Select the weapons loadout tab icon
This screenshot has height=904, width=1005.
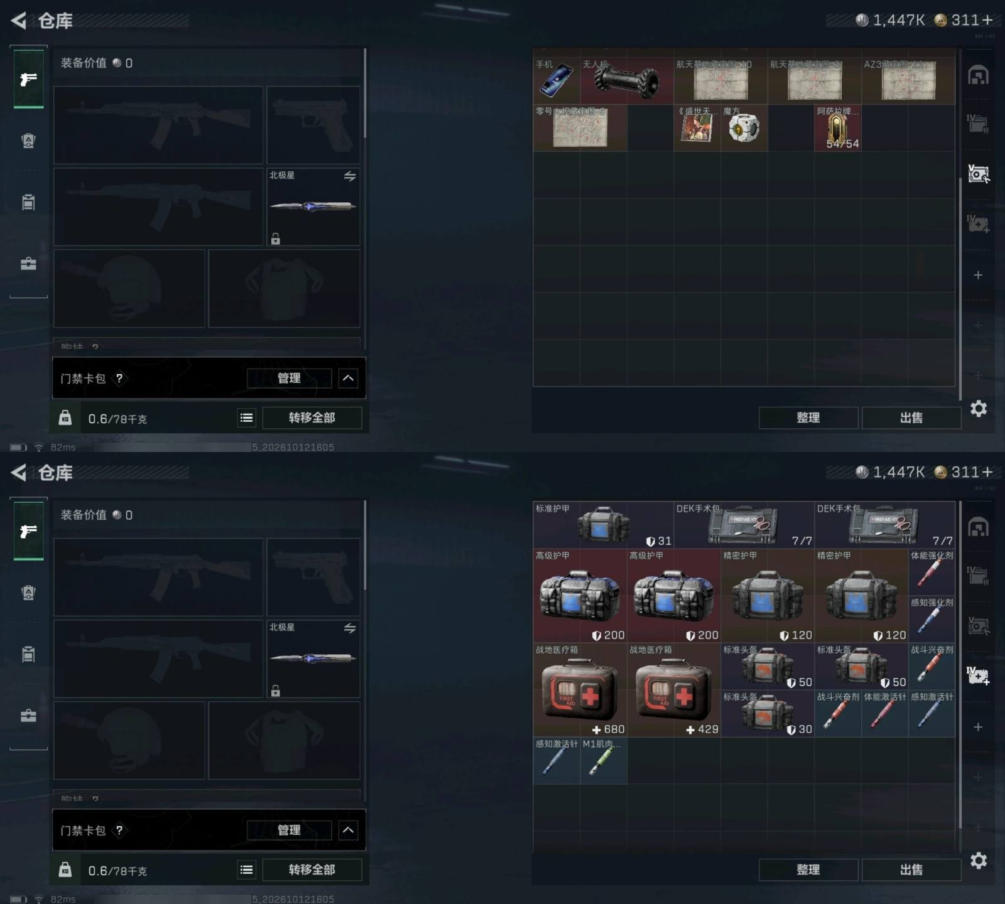28,79
